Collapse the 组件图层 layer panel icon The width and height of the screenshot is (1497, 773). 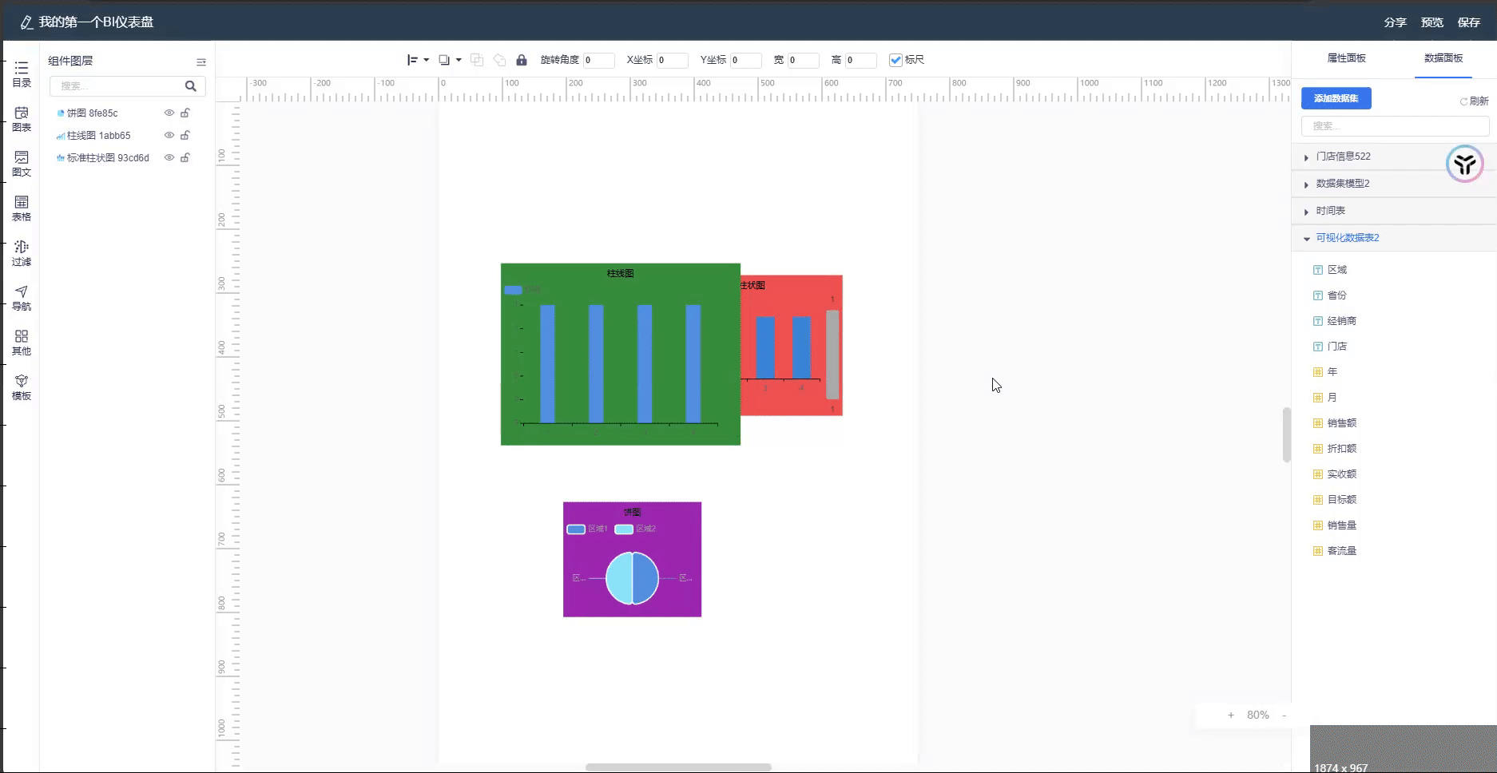pos(201,61)
